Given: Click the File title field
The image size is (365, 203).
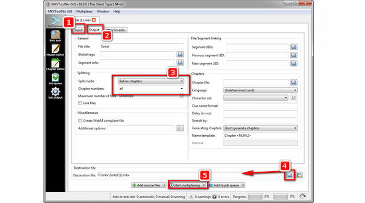Looking at the screenshot, I should pyautogui.click(x=142, y=46).
